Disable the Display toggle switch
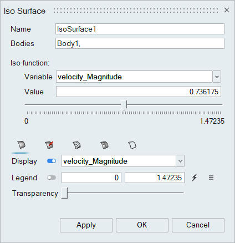Screen dimensions: 235x243 coord(52,161)
